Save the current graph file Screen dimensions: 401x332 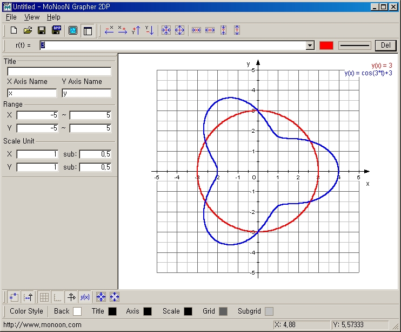pyautogui.click(x=42, y=30)
